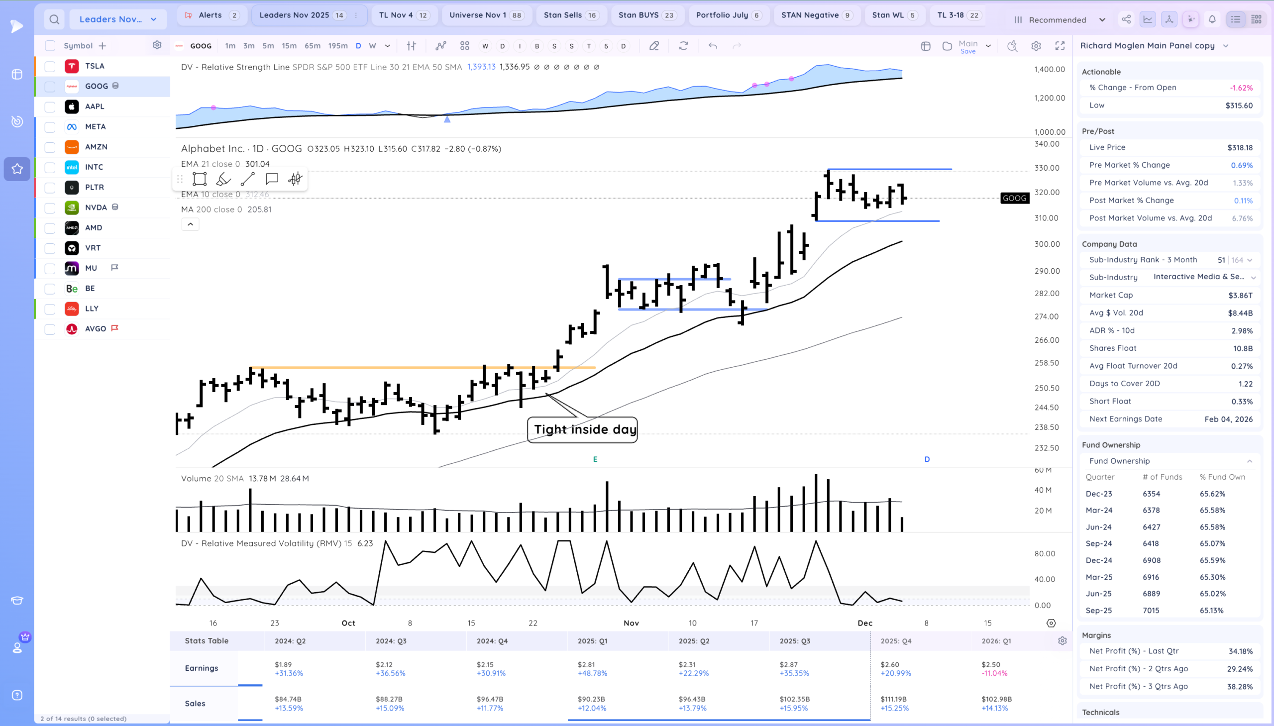Toggle the select-all Symbol checkbox

click(50, 46)
